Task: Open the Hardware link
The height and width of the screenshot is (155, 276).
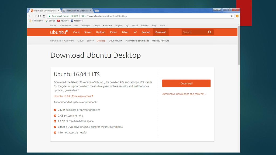Action: (107, 26)
